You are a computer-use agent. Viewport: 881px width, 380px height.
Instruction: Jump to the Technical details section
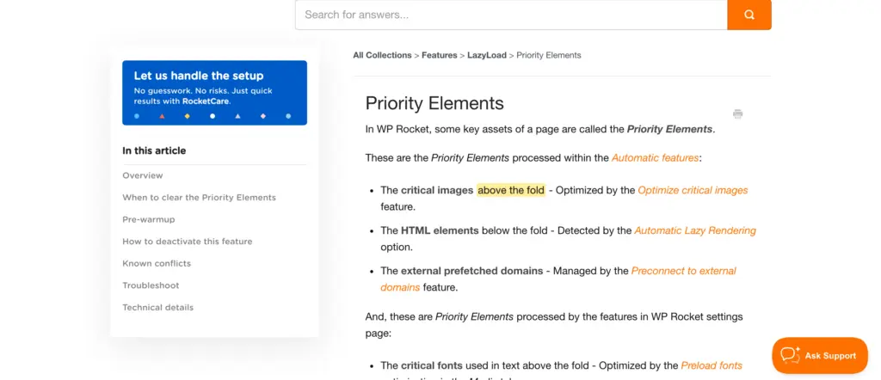158,307
